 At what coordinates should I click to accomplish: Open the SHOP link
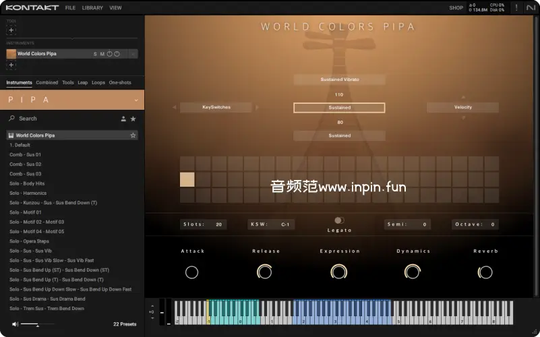[x=456, y=7]
